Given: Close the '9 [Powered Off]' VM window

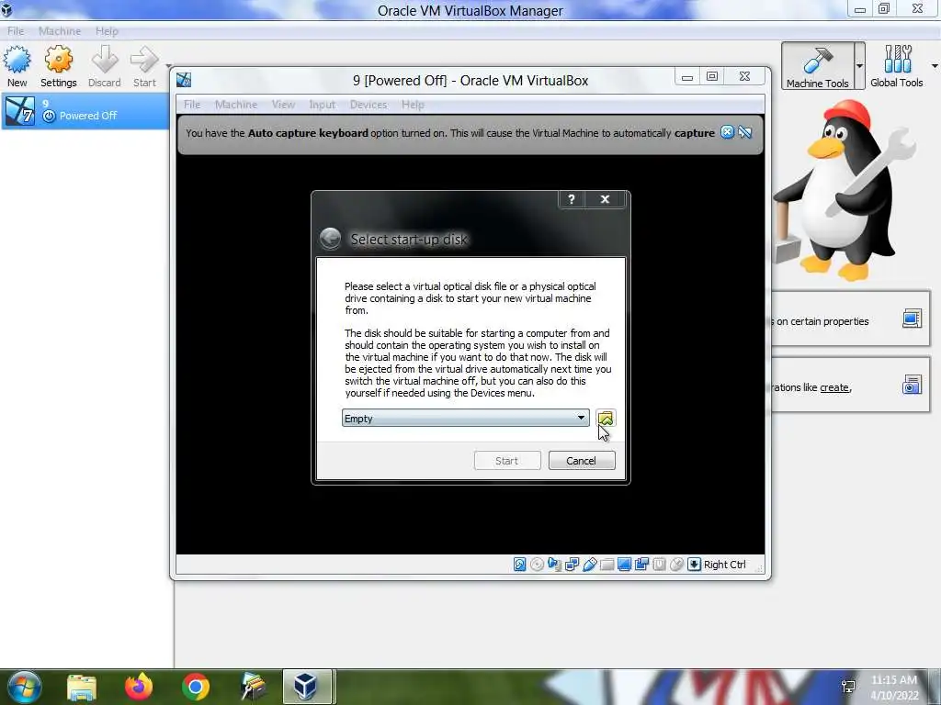Looking at the screenshot, I should 744,76.
